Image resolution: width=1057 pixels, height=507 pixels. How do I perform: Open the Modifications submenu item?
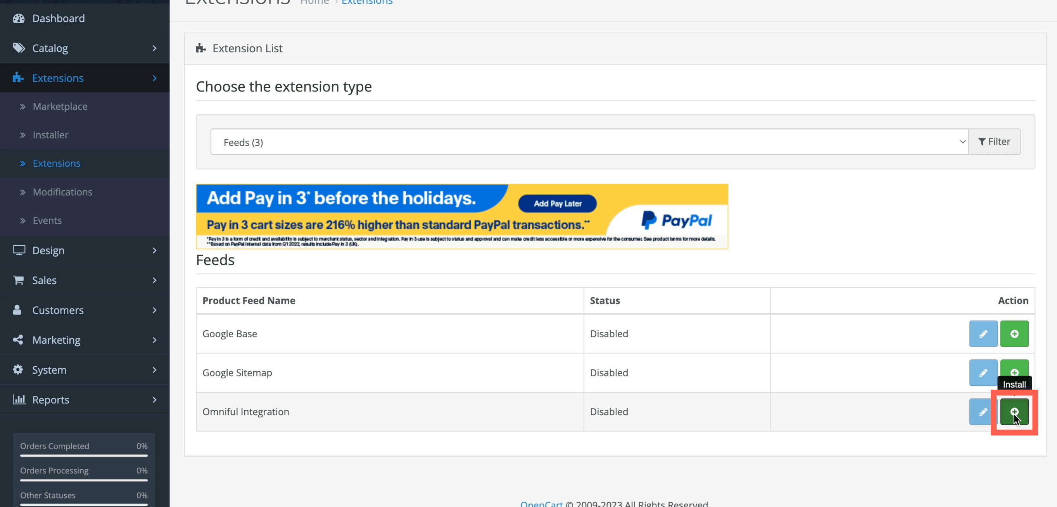[62, 192]
